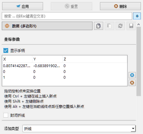This screenshot has width=143, height=134.
Task: Click the paste properties icon
Action: click(109, 26)
